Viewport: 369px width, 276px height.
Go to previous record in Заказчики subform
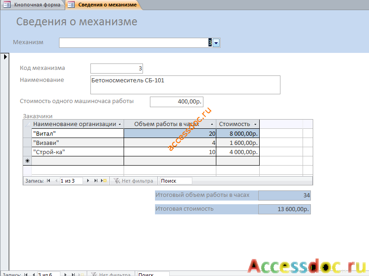click(x=56, y=181)
